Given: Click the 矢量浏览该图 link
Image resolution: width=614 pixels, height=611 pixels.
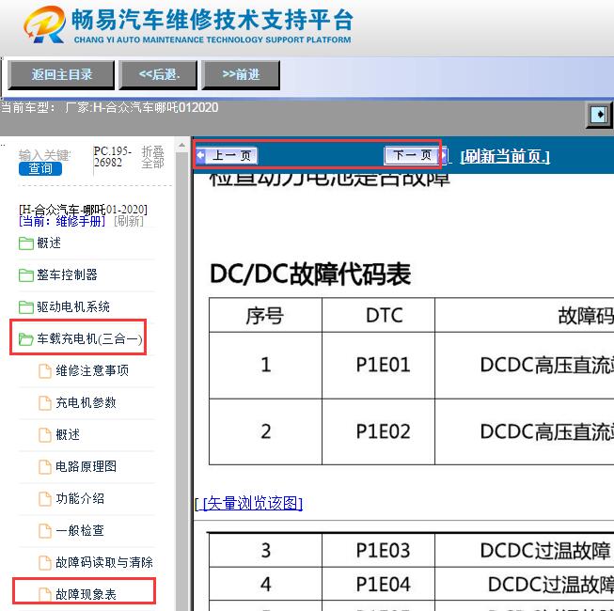Looking at the screenshot, I should pyautogui.click(x=252, y=503).
